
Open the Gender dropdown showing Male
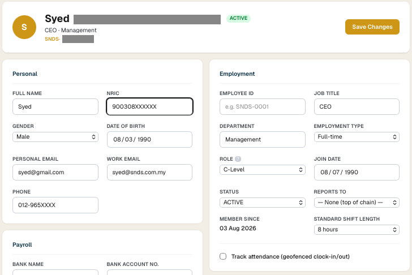[55, 137]
